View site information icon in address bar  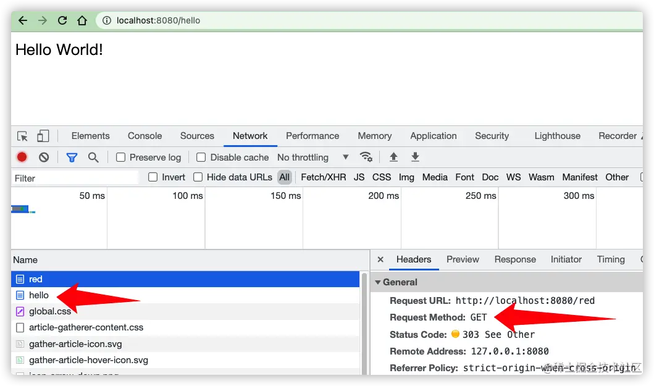coord(107,20)
